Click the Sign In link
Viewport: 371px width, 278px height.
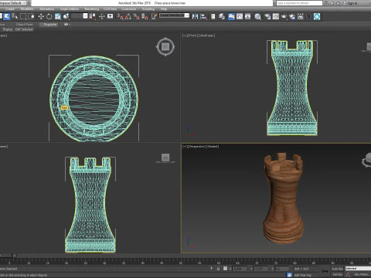[x=352, y=3]
